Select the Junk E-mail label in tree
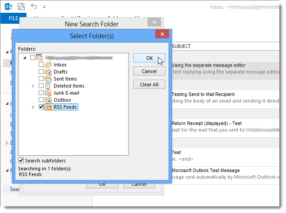Viewport: 286px width, 213px height. 66,93
